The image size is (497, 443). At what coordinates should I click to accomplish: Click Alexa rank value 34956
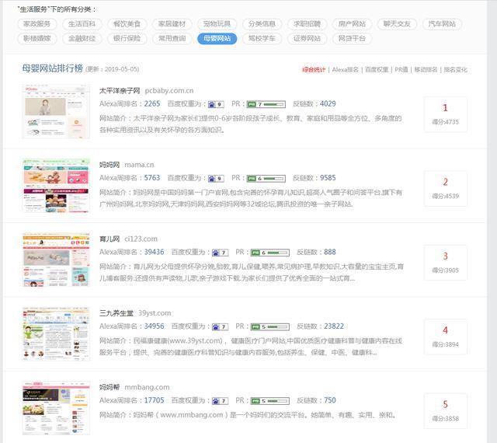click(x=154, y=326)
